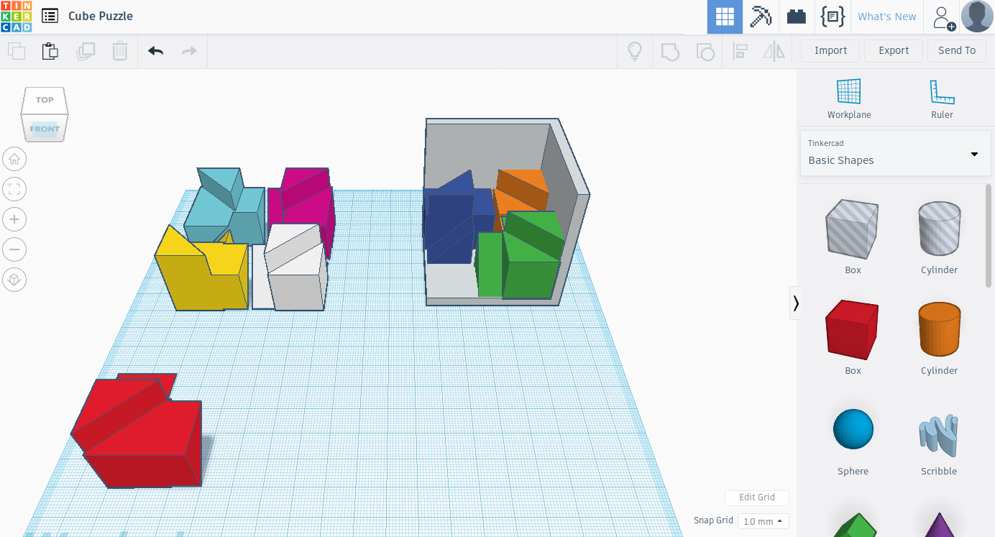This screenshot has height=537, width=995.
Task: Click the Duplicate and repeat icon
Action: point(86,51)
